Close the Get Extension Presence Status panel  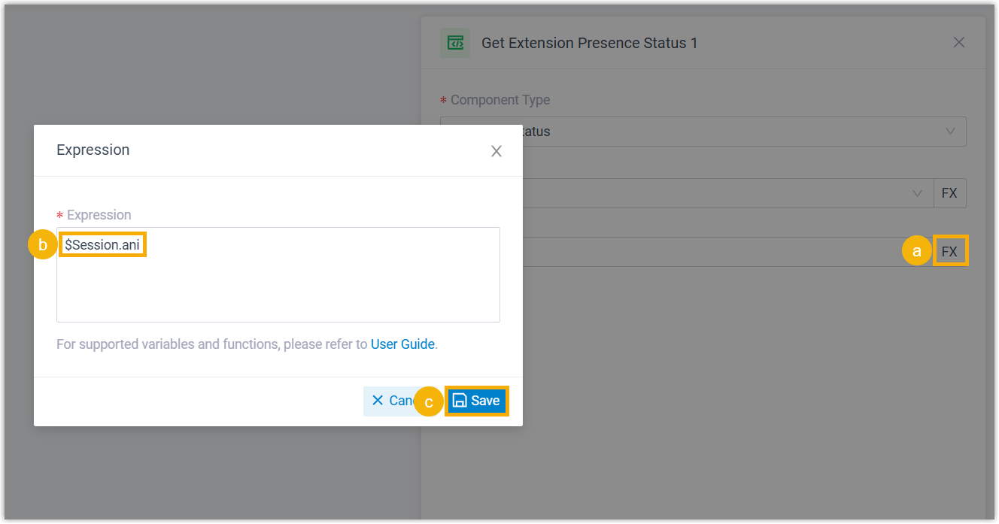pyautogui.click(x=959, y=42)
